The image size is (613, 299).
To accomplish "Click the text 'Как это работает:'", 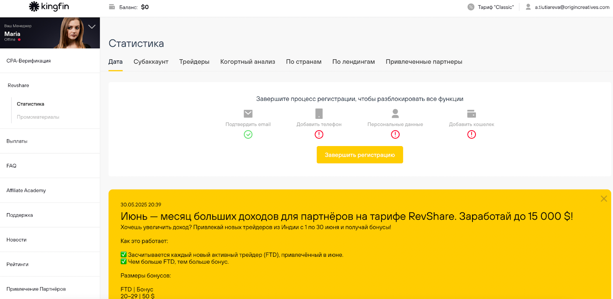I will click(144, 241).
